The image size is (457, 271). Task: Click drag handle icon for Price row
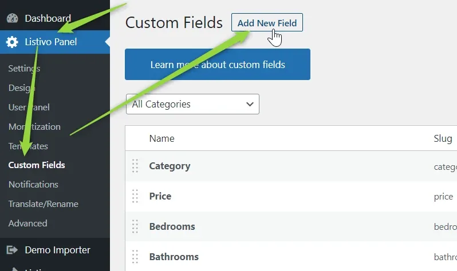click(135, 196)
